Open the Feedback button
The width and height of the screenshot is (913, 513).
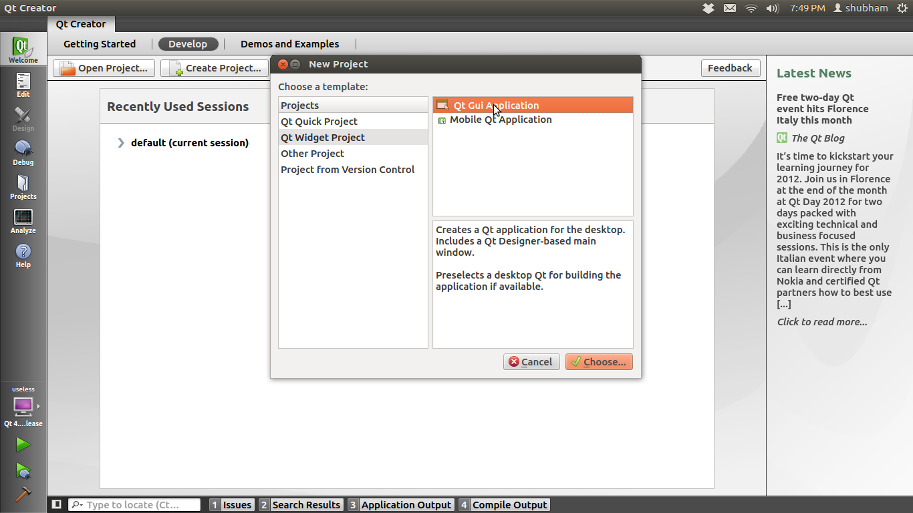[730, 68]
